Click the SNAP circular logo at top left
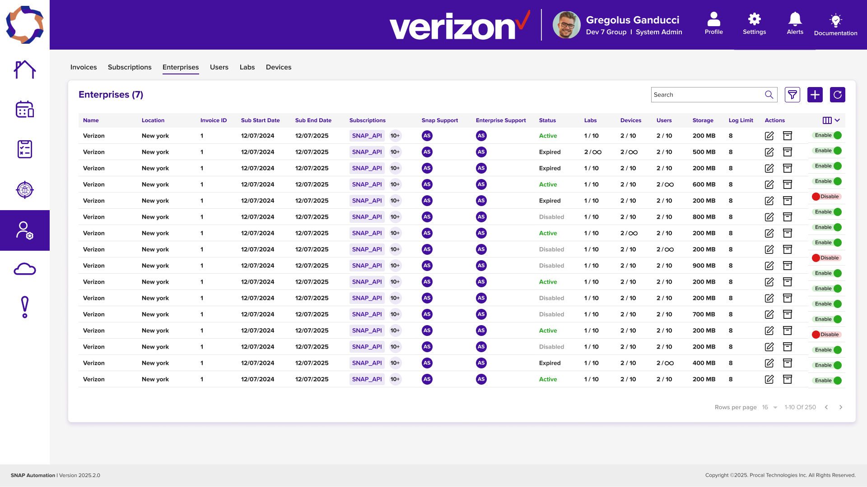This screenshot has width=867, height=487. pyautogui.click(x=25, y=25)
